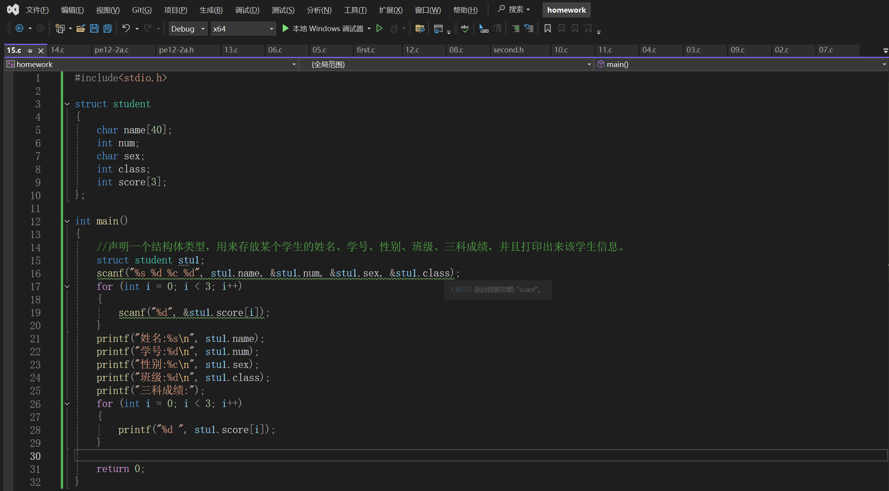Collapse the struct student code block
The width and height of the screenshot is (889, 491).
click(67, 104)
